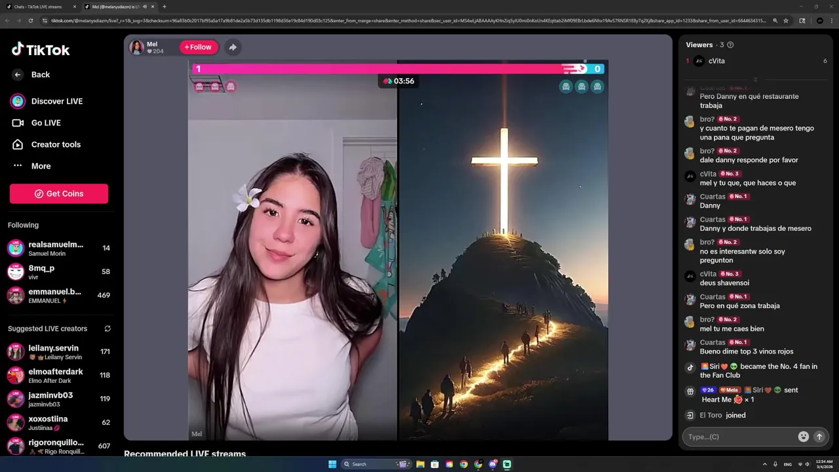The width and height of the screenshot is (839, 472).
Task: Click the taskbar Search box
Action: [x=377, y=464]
